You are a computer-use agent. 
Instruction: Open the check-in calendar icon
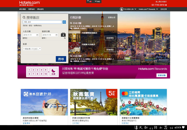37,35
